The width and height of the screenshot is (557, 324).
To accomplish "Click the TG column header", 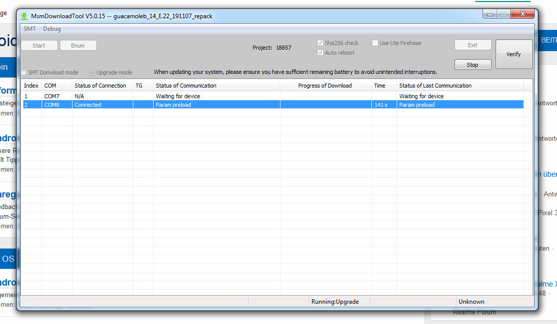I will pos(143,86).
